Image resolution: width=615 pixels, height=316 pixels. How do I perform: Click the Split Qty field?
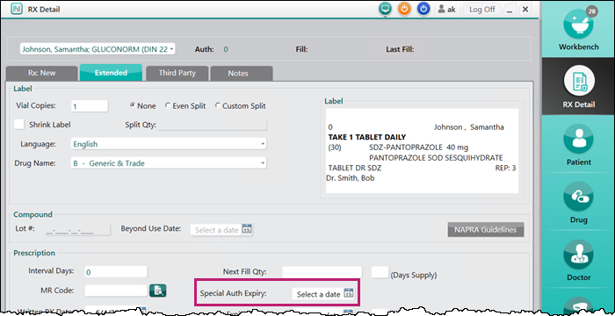(213, 125)
